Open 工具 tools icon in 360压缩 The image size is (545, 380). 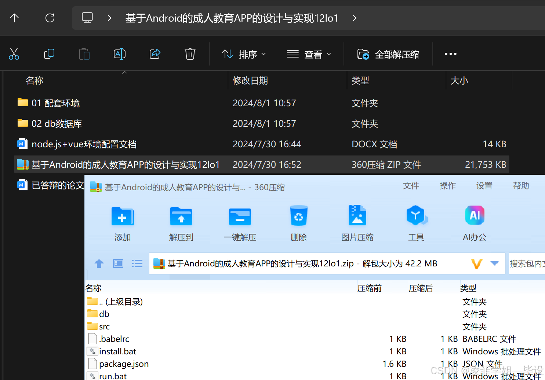click(x=416, y=223)
